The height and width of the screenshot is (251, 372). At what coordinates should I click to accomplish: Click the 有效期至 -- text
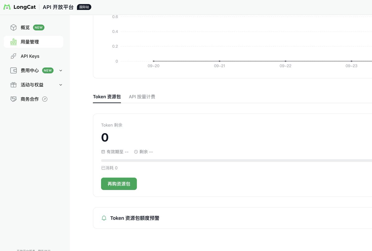tap(117, 152)
